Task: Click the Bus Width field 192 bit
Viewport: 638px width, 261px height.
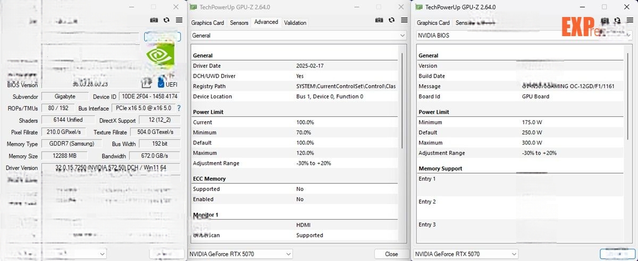Action: pos(159,144)
